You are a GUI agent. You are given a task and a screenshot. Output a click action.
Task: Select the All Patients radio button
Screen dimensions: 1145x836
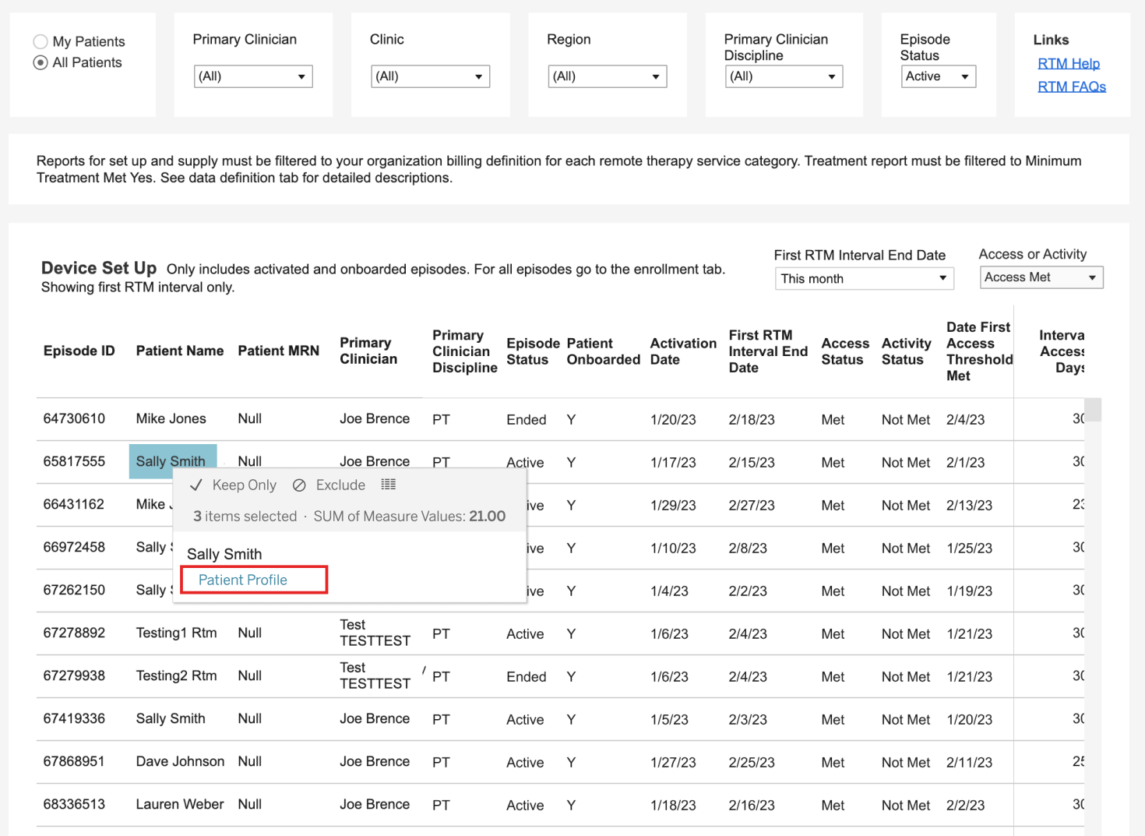pyautogui.click(x=41, y=62)
